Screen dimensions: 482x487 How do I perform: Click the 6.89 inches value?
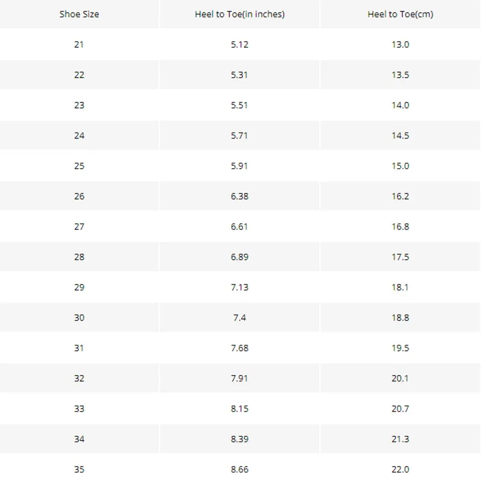tap(239, 257)
